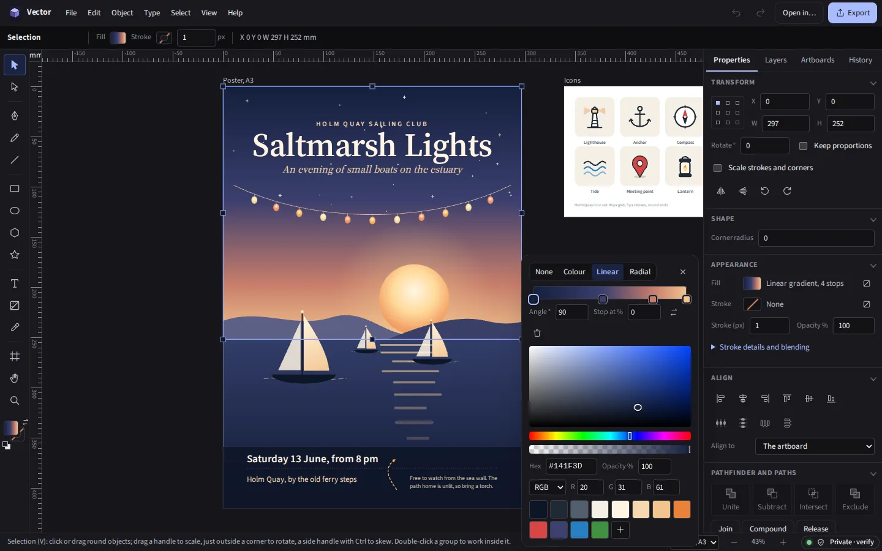The image size is (882, 551).
Task: Flip selection horizontally in Transform
Action: pos(721,191)
